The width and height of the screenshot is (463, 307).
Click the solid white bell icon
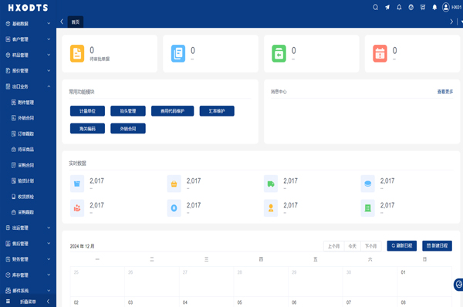(434, 8)
